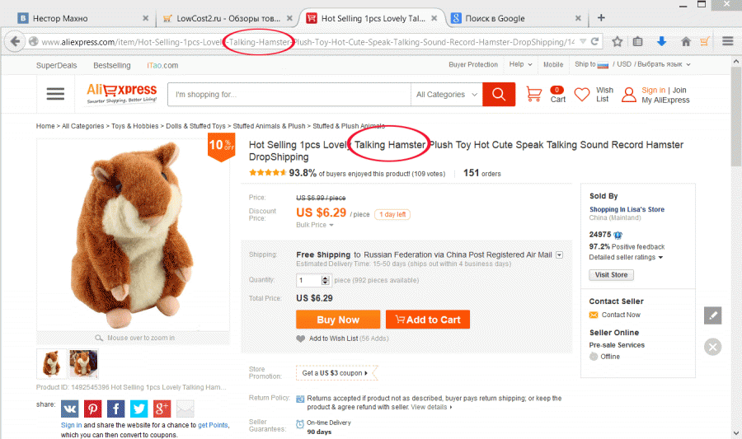This screenshot has width=742, height=439.
Task: Dismiss the floating X circle button
Action: pos(712,347)
